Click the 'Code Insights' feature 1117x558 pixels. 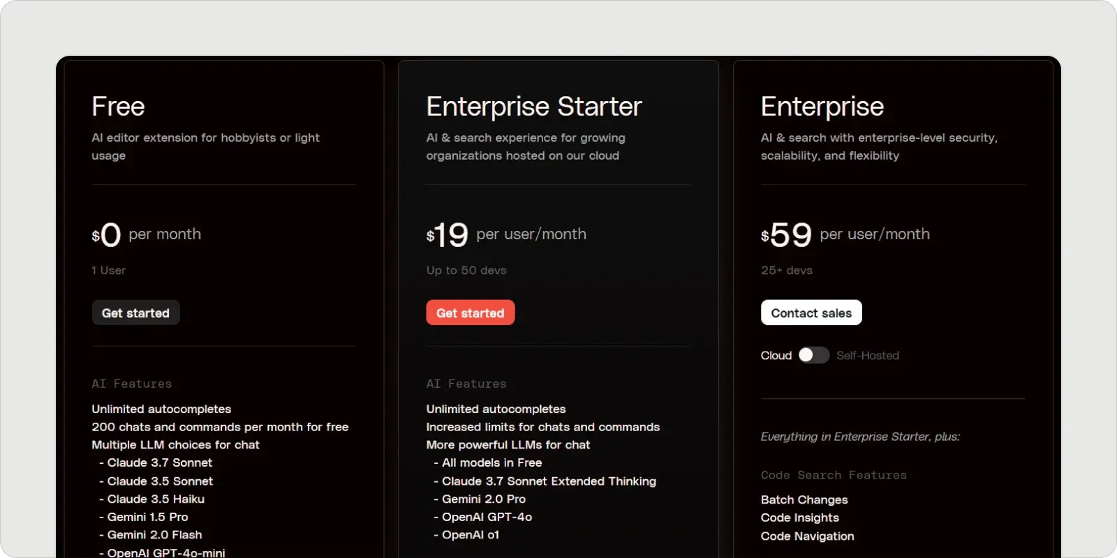[x=800, y=518]
